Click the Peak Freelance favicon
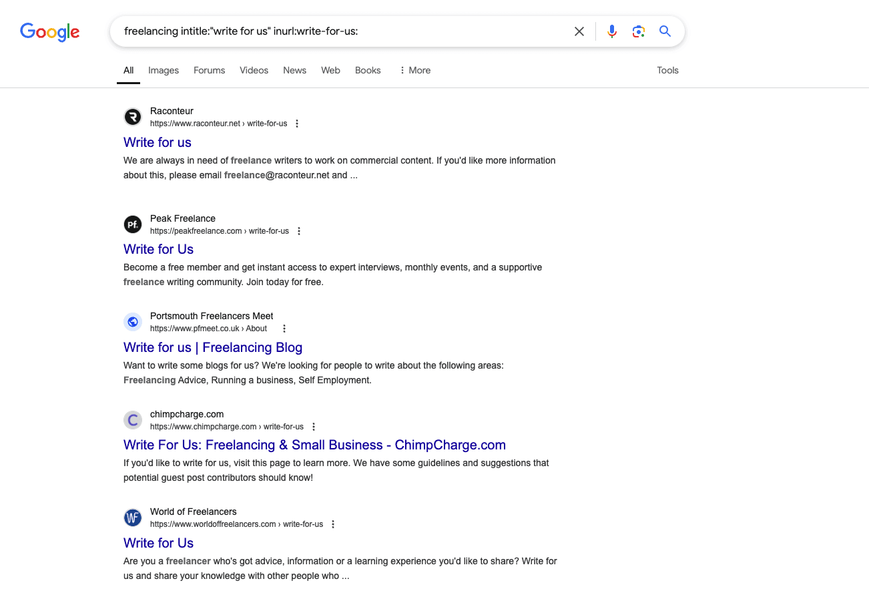Image resolution: width=869 pixels, height=595 pixels. pyautogui.click(x=133, y=224)
